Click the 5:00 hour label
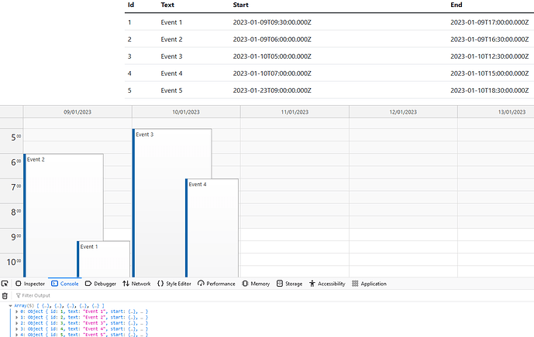The height and width of the screenshot is (337, 534). (16, 138)
